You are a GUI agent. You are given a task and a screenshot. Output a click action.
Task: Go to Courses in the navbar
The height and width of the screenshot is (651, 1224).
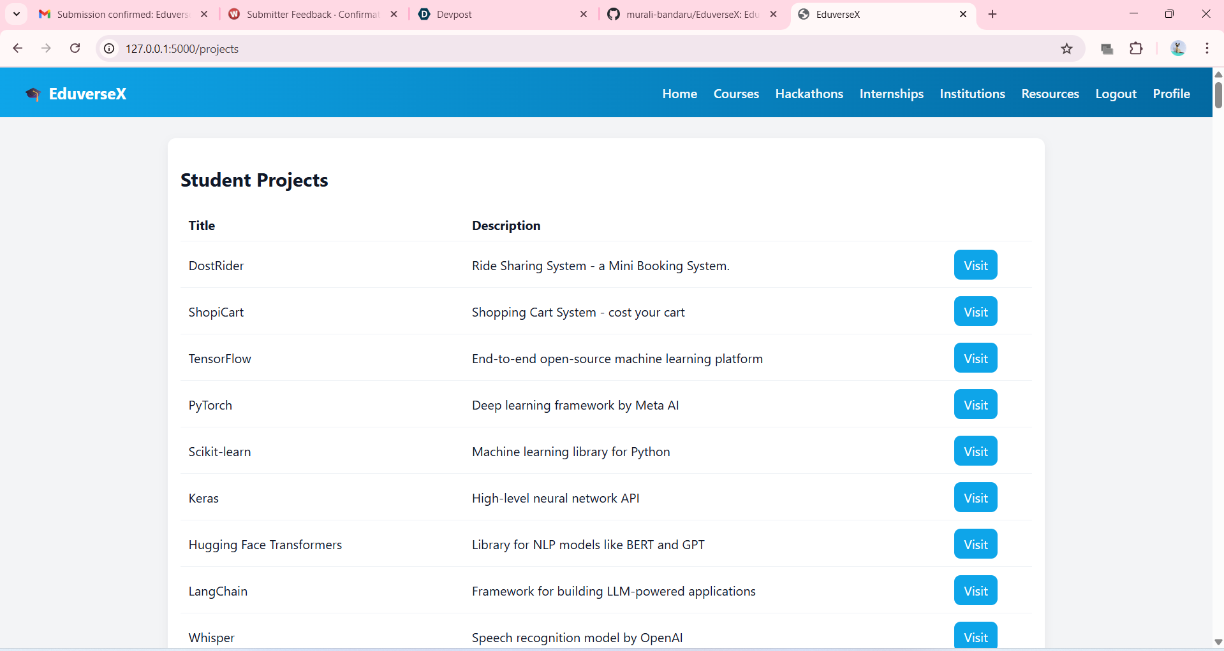coord(736,94)
